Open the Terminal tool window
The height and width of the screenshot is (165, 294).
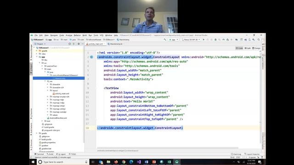tap(39, 154)
